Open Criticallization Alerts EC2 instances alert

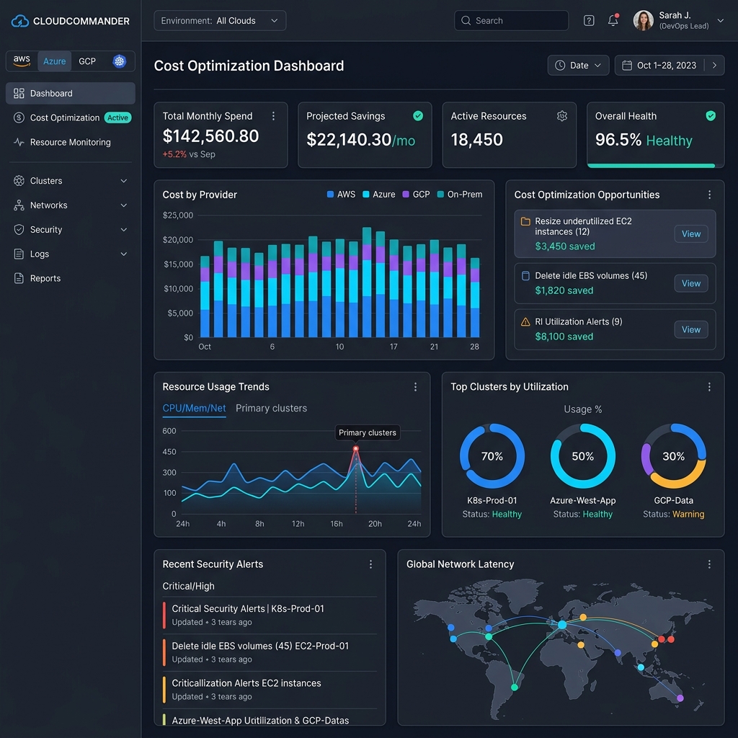(x=270, y=690)
